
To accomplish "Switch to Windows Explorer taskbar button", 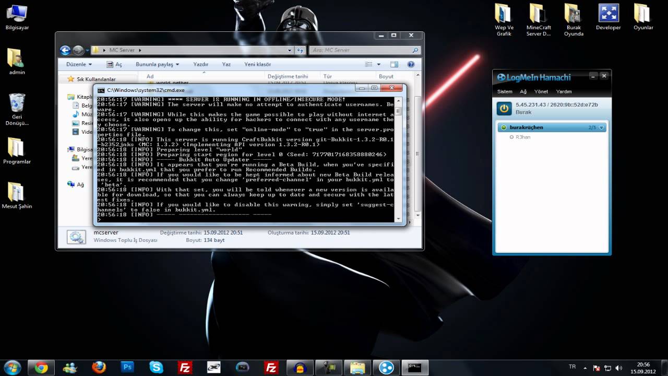I will 357,368.
